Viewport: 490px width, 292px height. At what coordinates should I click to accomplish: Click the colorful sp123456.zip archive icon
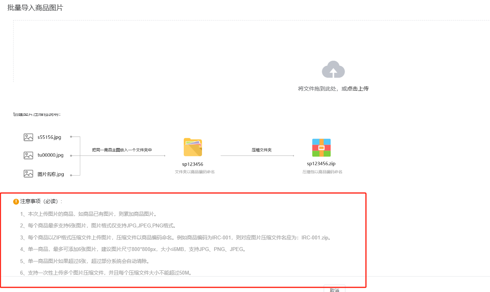click(321, 147)
